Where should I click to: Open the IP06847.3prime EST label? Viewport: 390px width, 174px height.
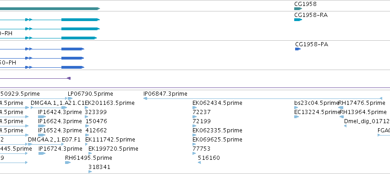point(165,94)
